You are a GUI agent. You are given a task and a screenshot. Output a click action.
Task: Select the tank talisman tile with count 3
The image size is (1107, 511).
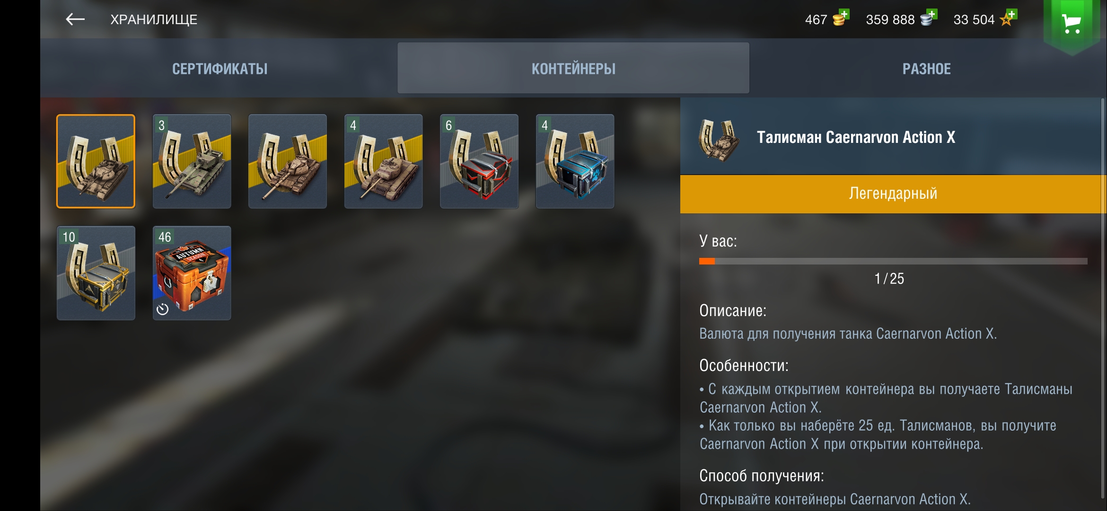pyautogui.click(x=192, y=161)
